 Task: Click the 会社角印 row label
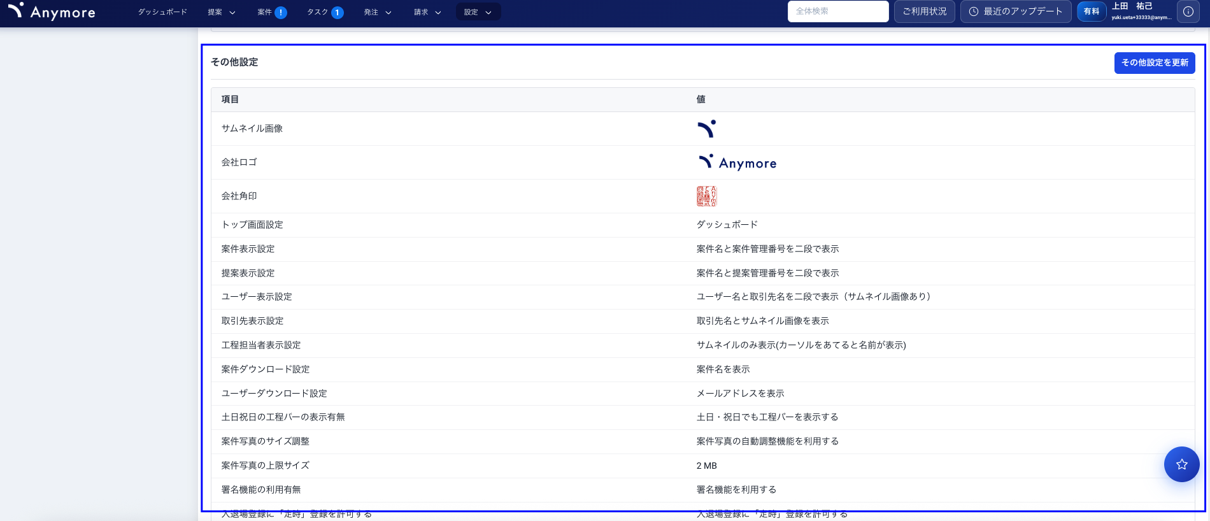[239, 196]
